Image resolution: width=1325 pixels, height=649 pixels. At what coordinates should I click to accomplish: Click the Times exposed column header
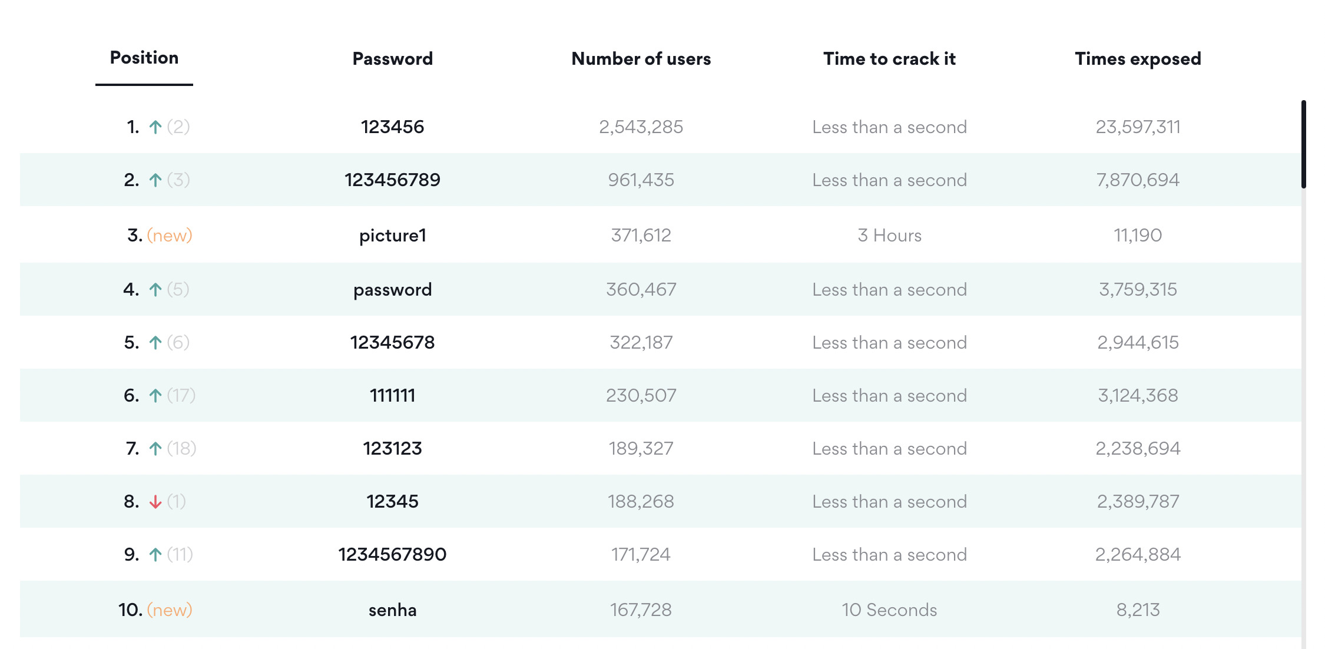1138,59
